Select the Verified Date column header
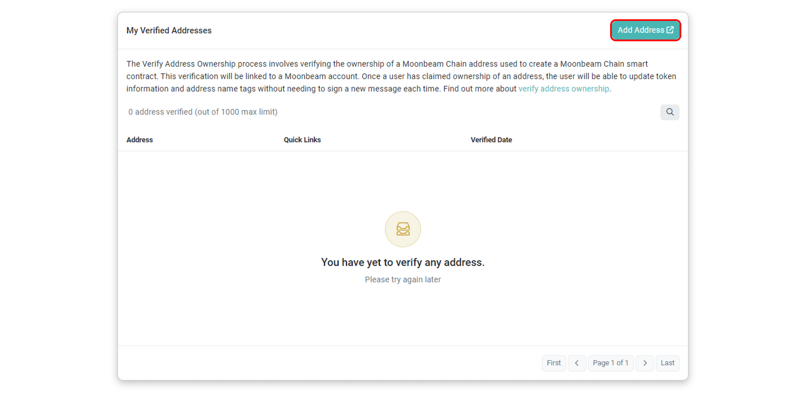The width and height of the screenshot is (806, 393). coord(491,140)
